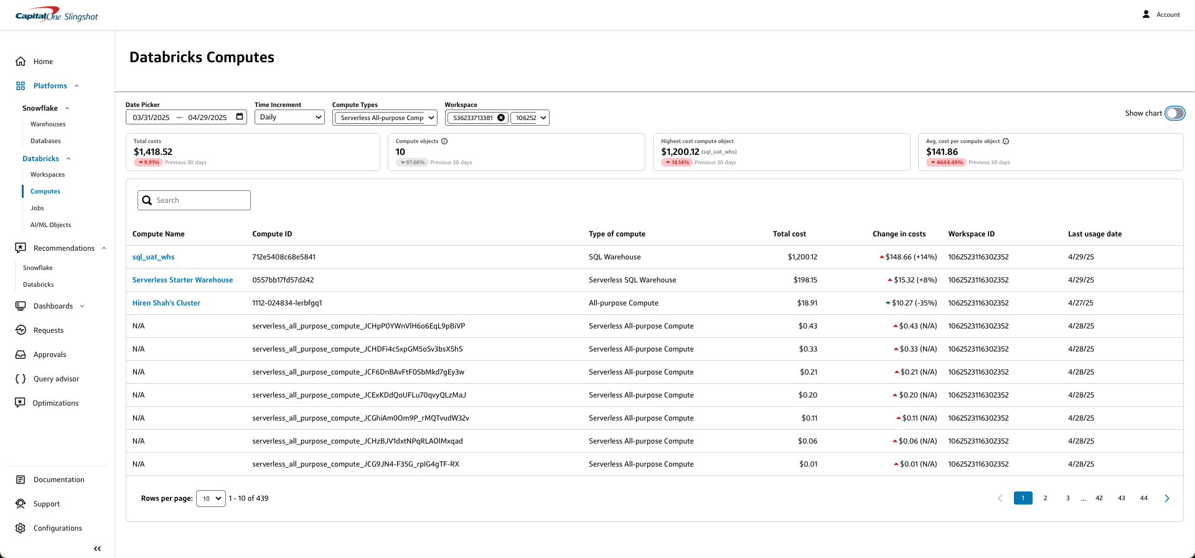Click the Support headset icon

(21, 504)
